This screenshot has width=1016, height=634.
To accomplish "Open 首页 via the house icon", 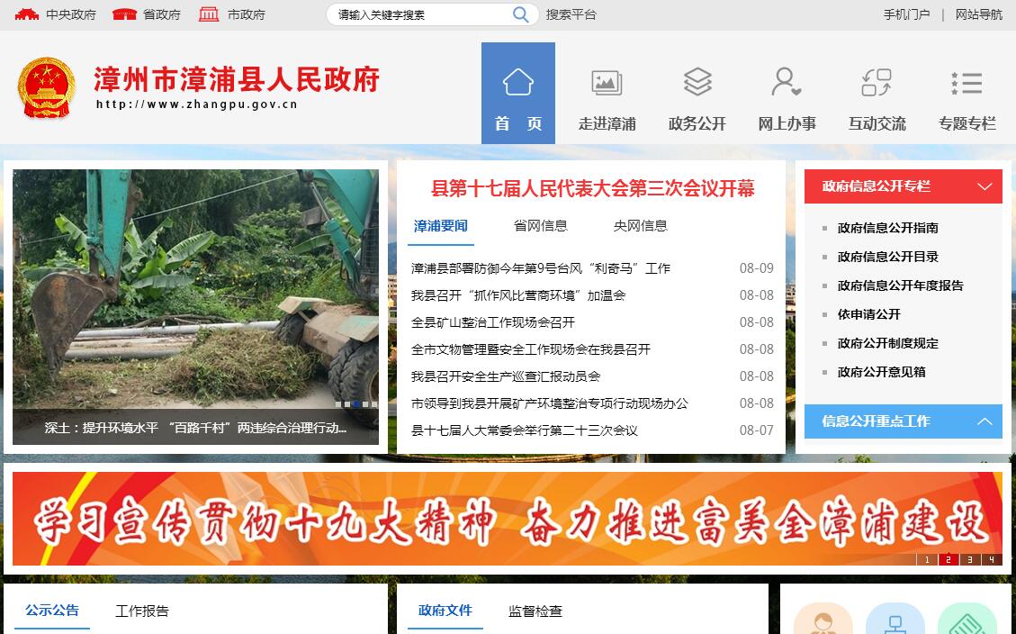I will 517,82.
